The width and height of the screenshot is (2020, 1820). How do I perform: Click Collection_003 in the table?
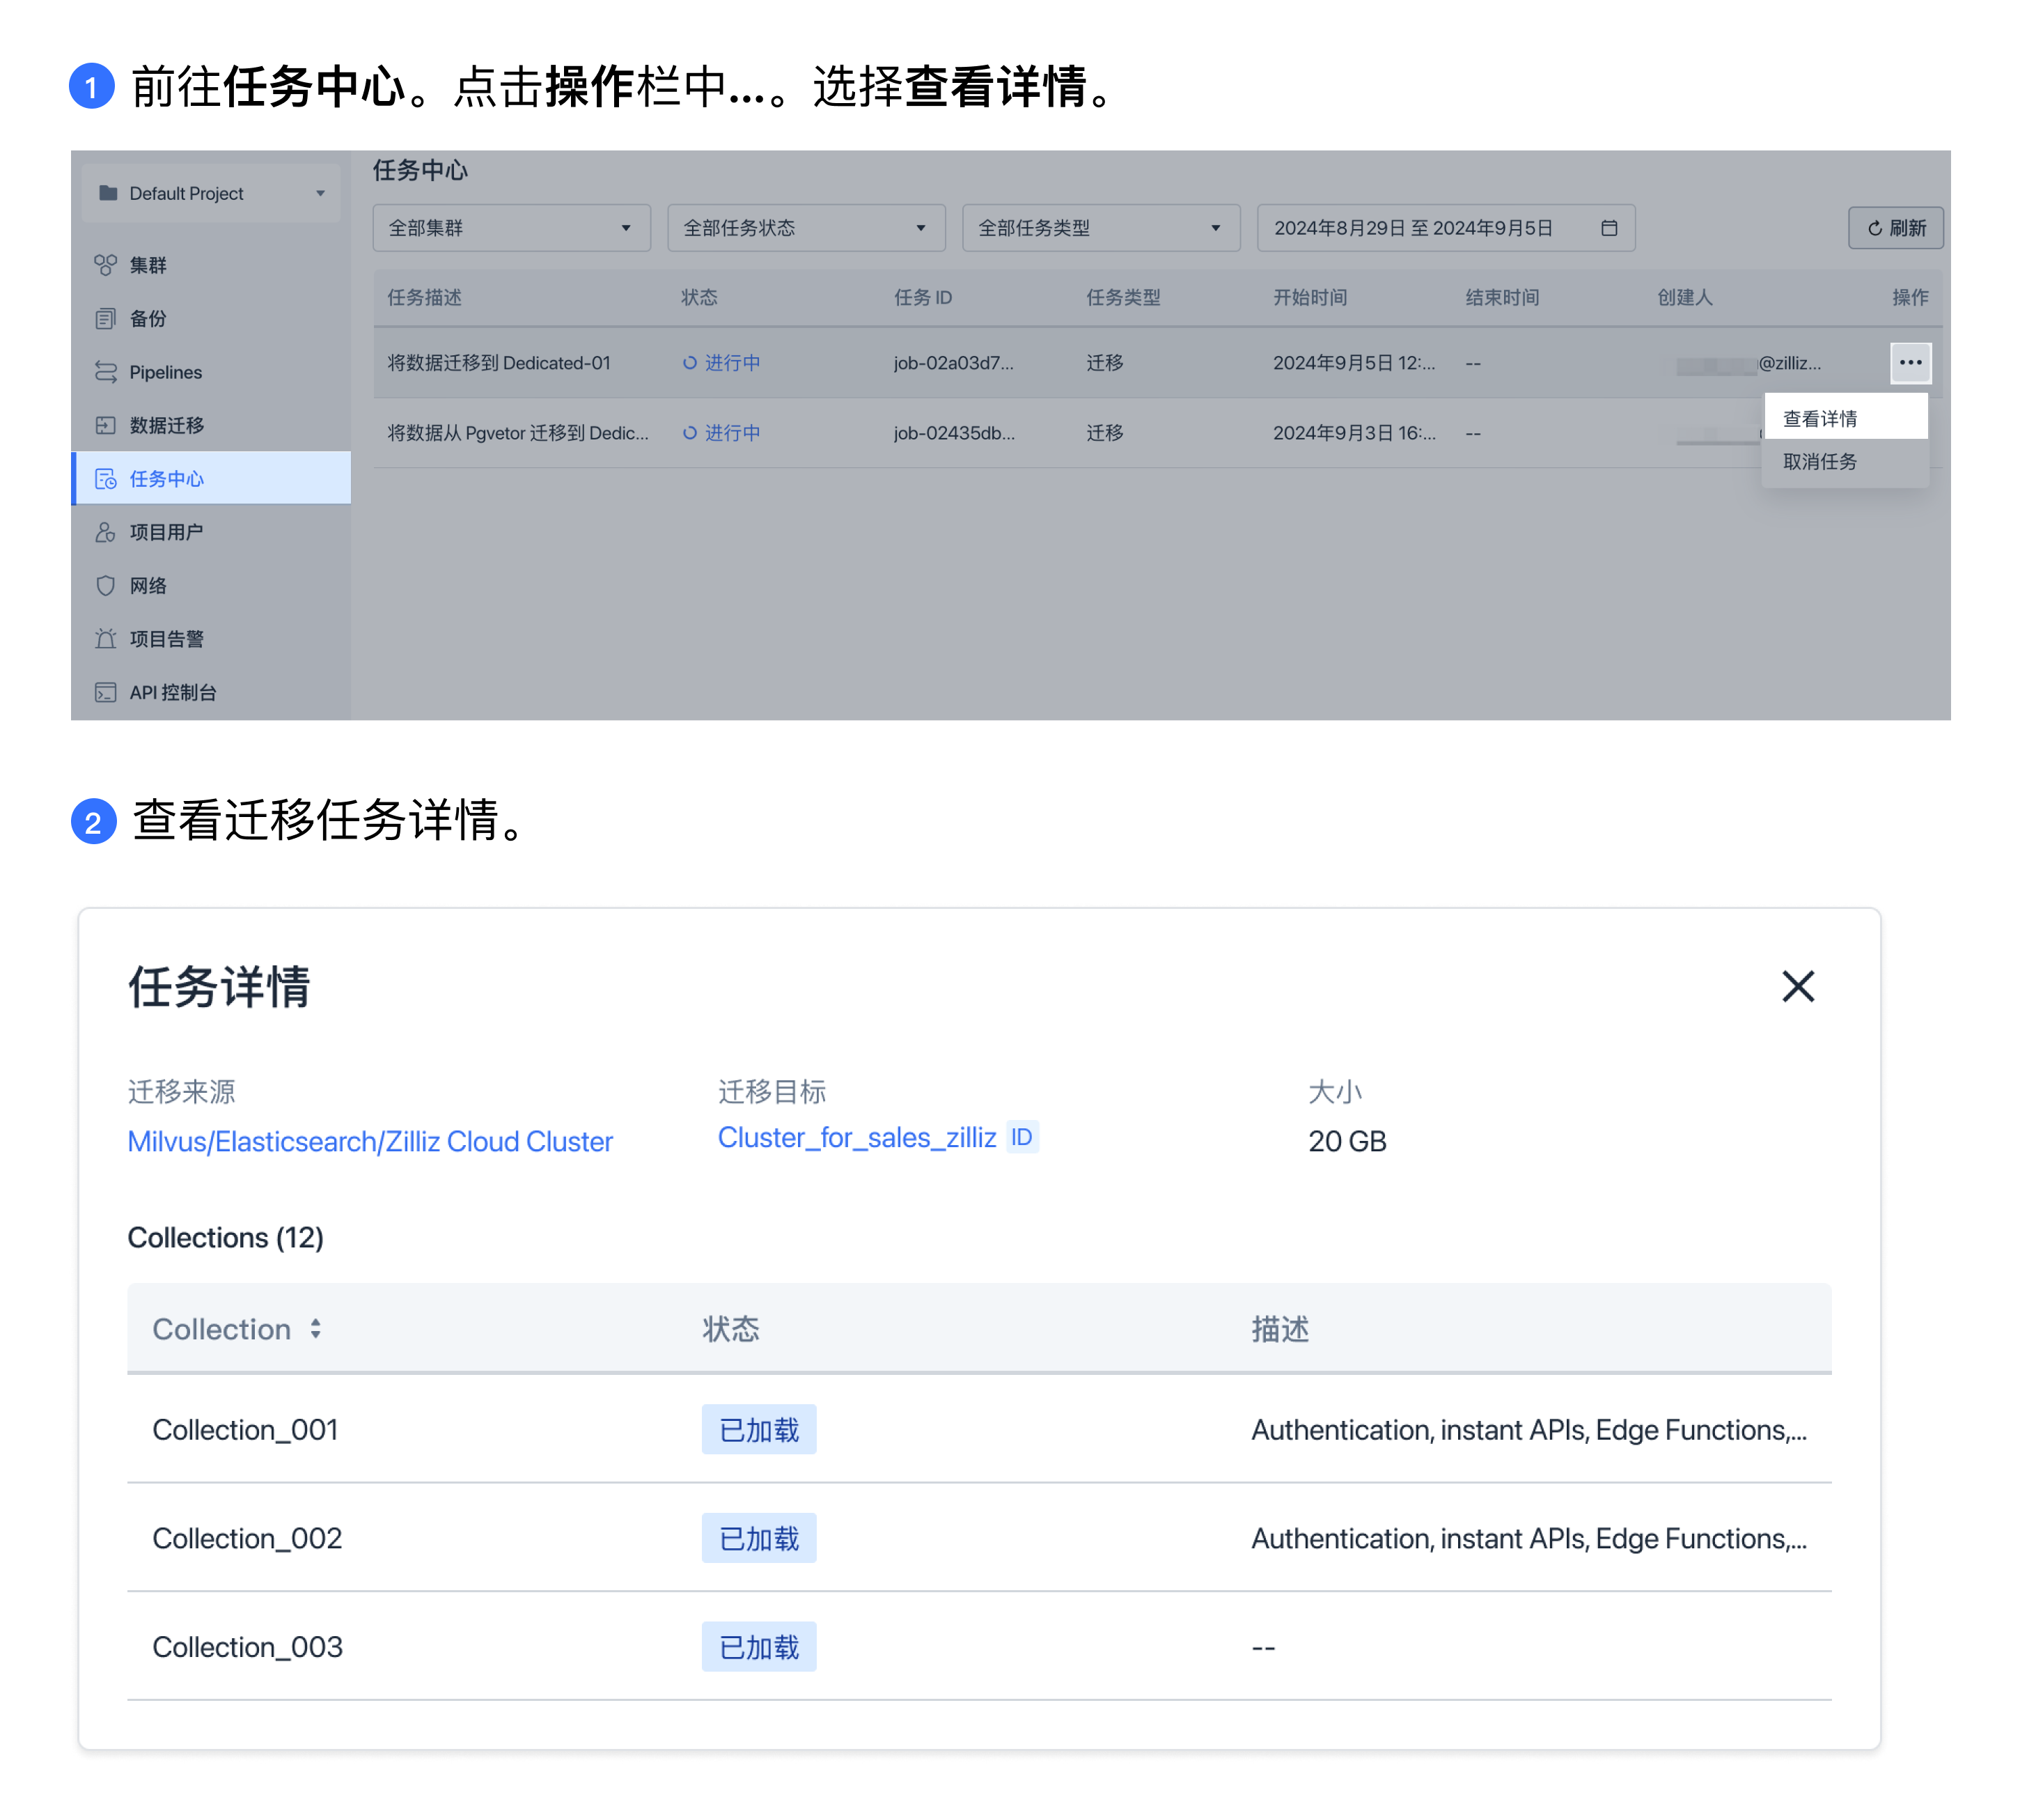(247, 1647)
